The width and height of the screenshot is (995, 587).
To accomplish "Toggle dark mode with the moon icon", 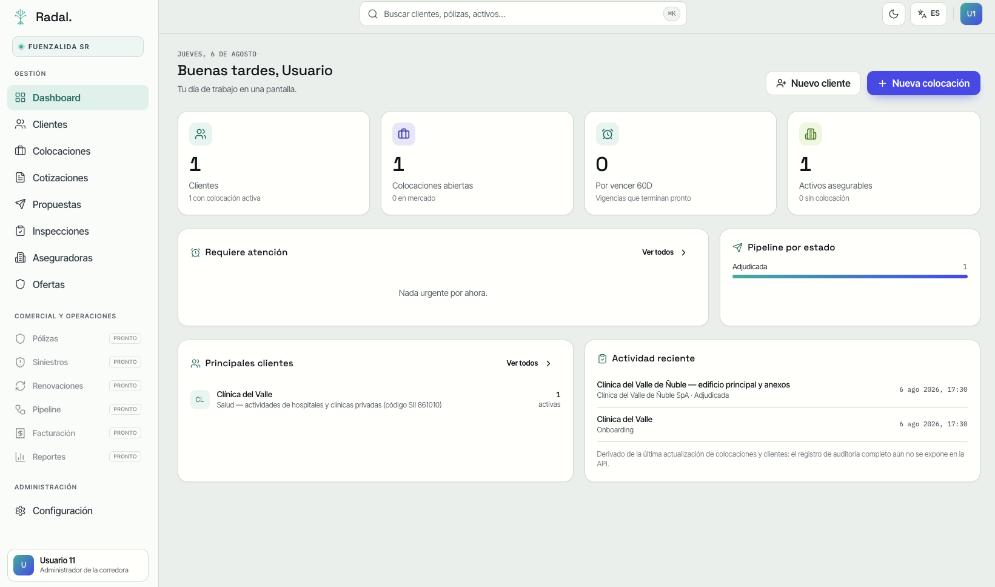I will [x=894, y=14].
